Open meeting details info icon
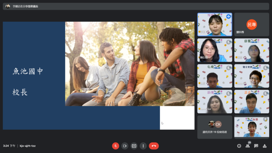 coord(239,146)
